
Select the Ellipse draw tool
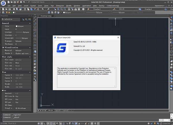[35, 46]
